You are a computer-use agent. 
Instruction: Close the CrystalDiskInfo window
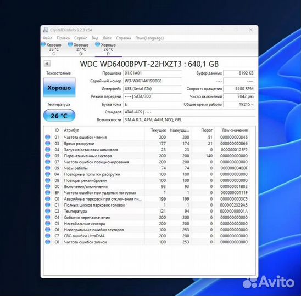[250, 30]
